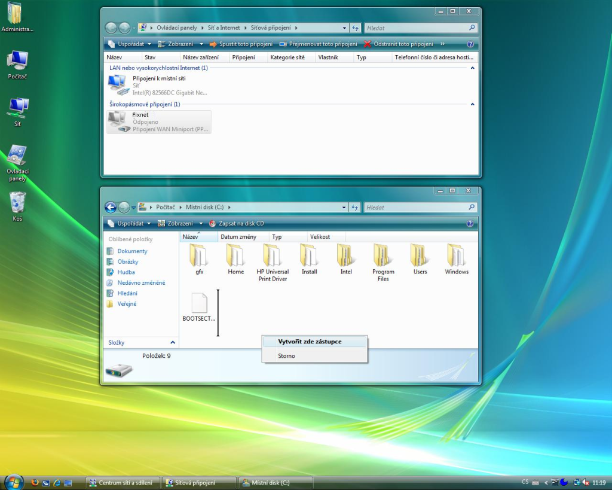This screenshot has width=612, height=490.
Task: Click help icon in Místní disk window
Action: click(470, 224)
